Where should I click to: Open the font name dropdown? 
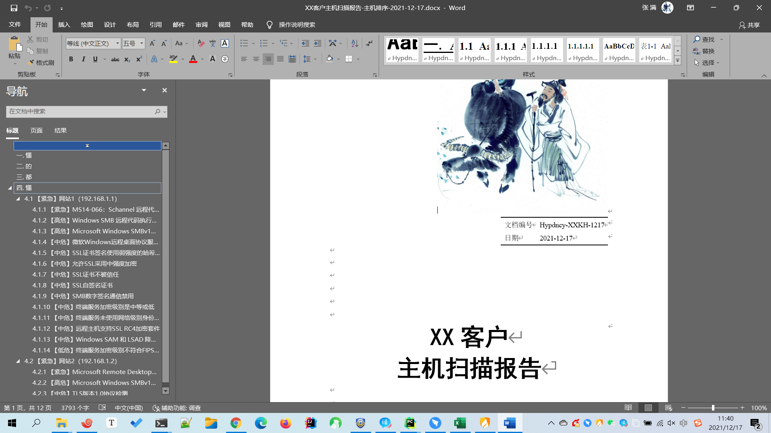pos(117,43)
